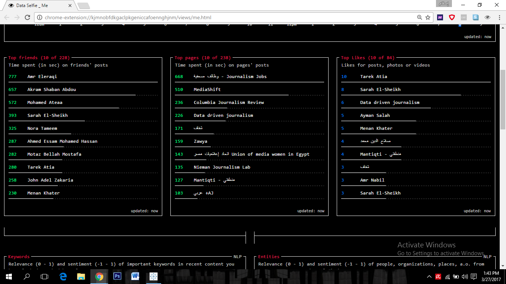Switch to Chrome on the taskbar
The image size is (506, 284).
pos(99,276)
